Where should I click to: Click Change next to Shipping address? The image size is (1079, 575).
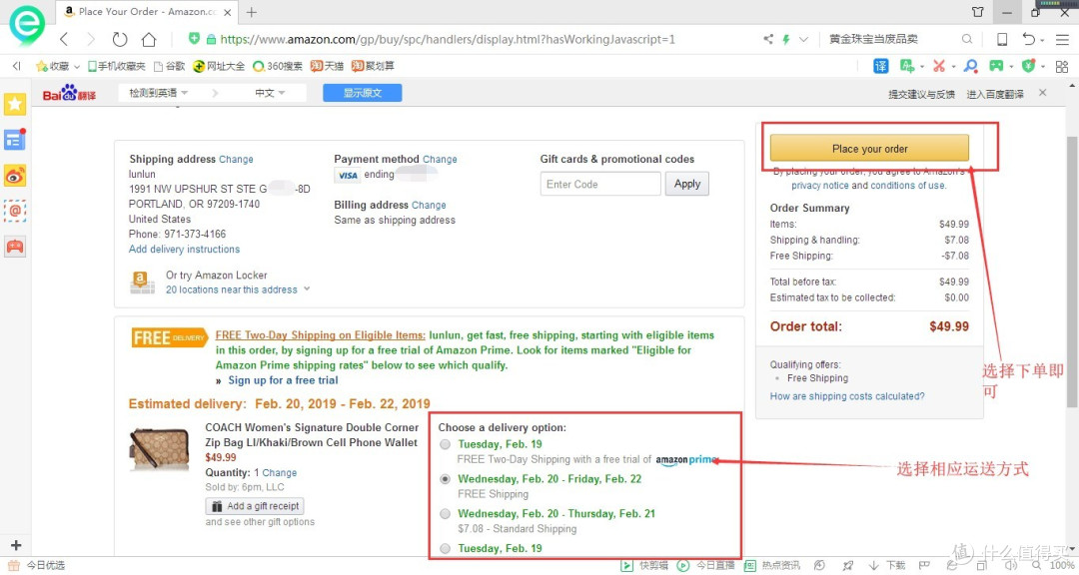(x=236, y=159)
